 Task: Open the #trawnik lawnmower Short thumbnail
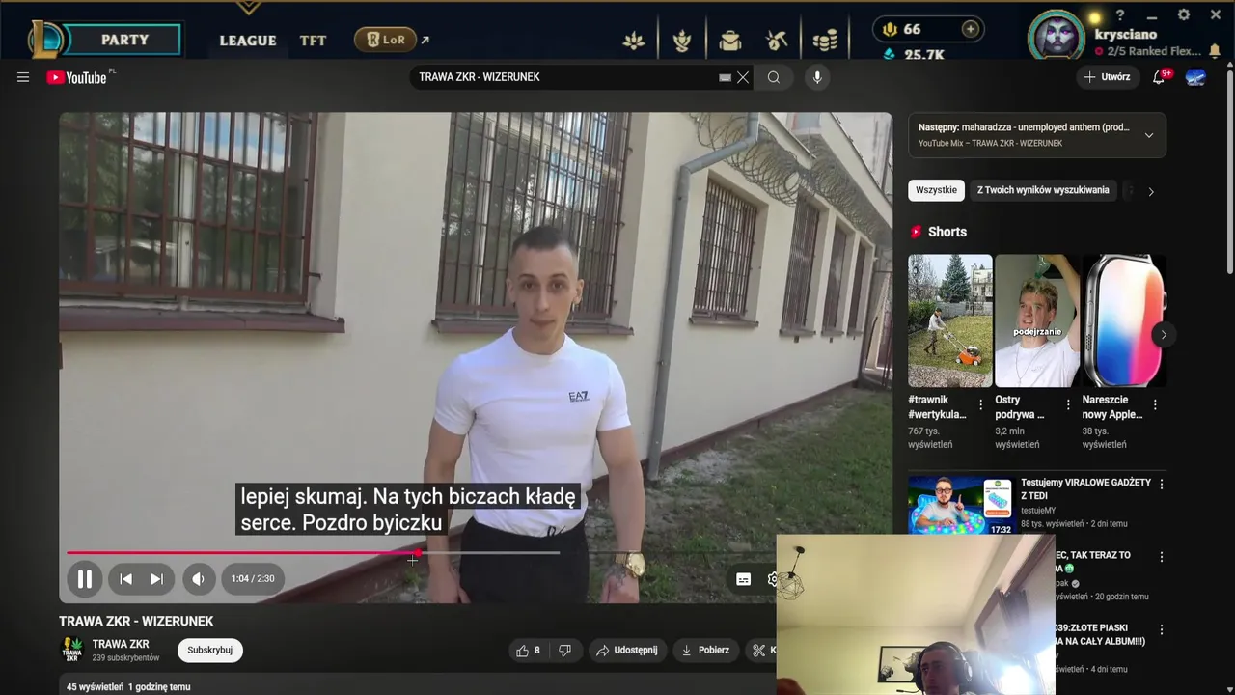[949, 320]
